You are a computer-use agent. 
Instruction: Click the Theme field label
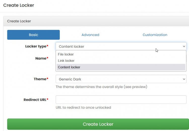41,79
